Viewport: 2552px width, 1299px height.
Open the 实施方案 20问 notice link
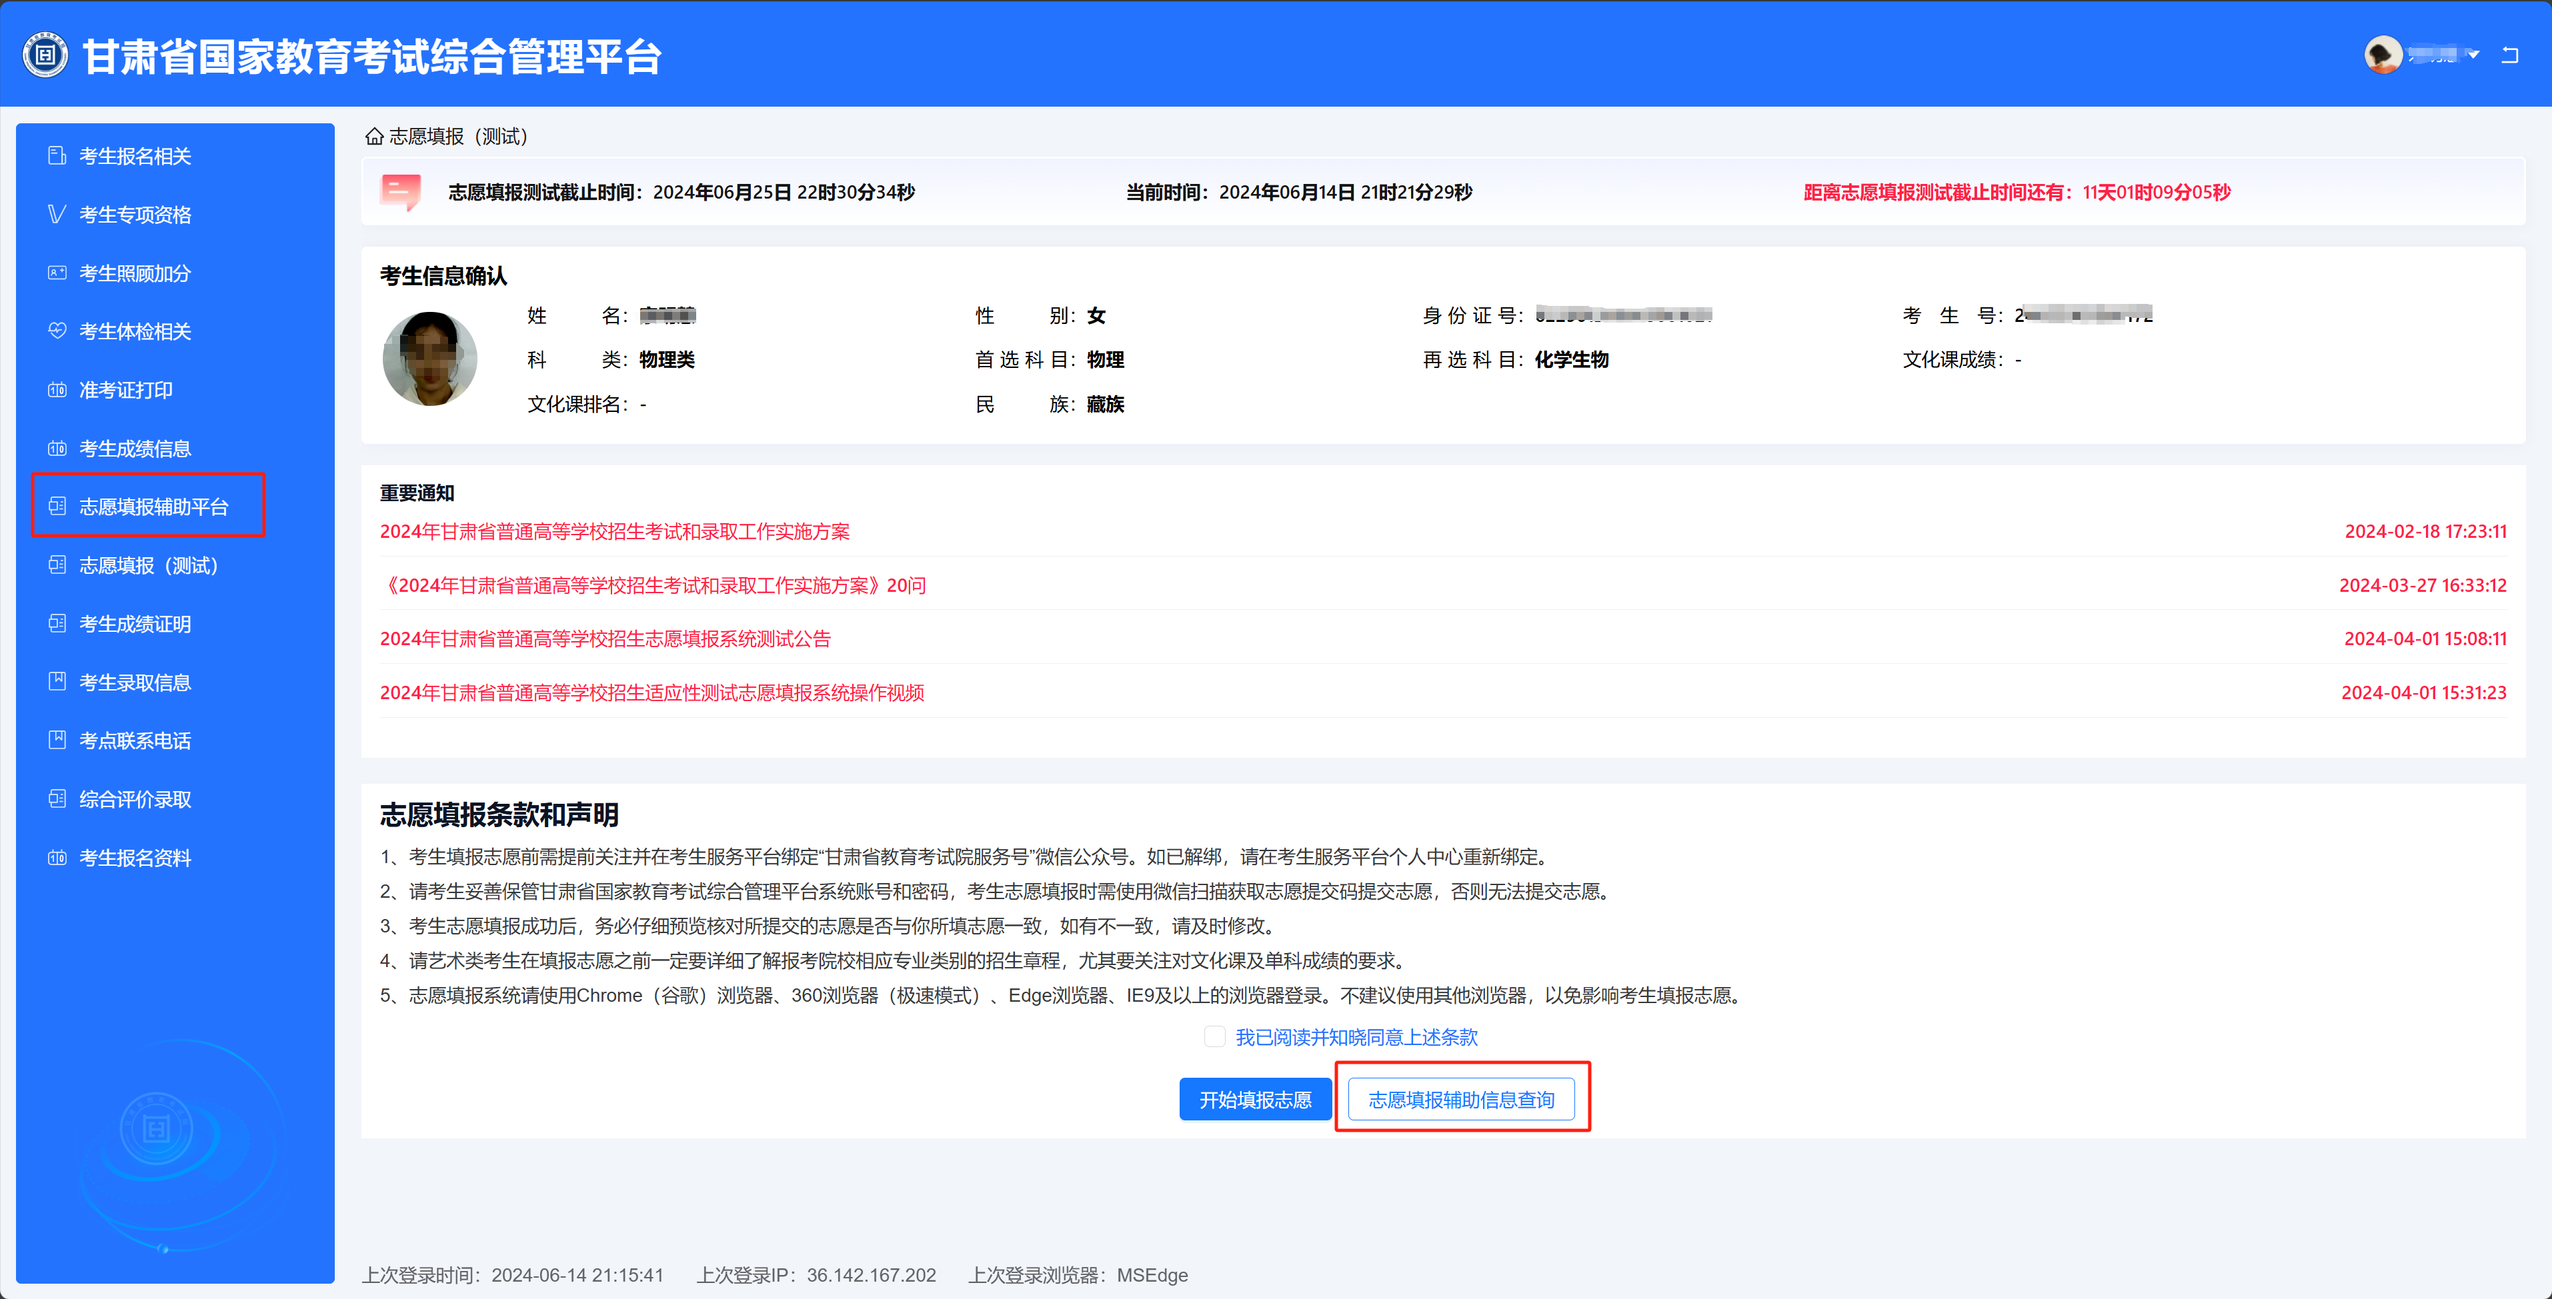click(x=654, y=585)
